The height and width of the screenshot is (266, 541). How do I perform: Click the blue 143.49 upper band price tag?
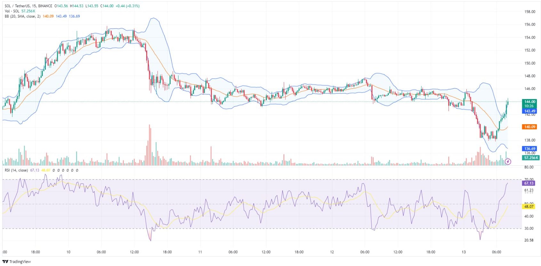pos(529,111)
